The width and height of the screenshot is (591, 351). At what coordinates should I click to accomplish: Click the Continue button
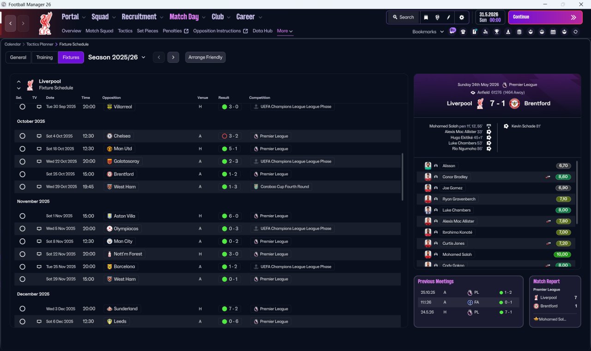(x=545, y=17)
